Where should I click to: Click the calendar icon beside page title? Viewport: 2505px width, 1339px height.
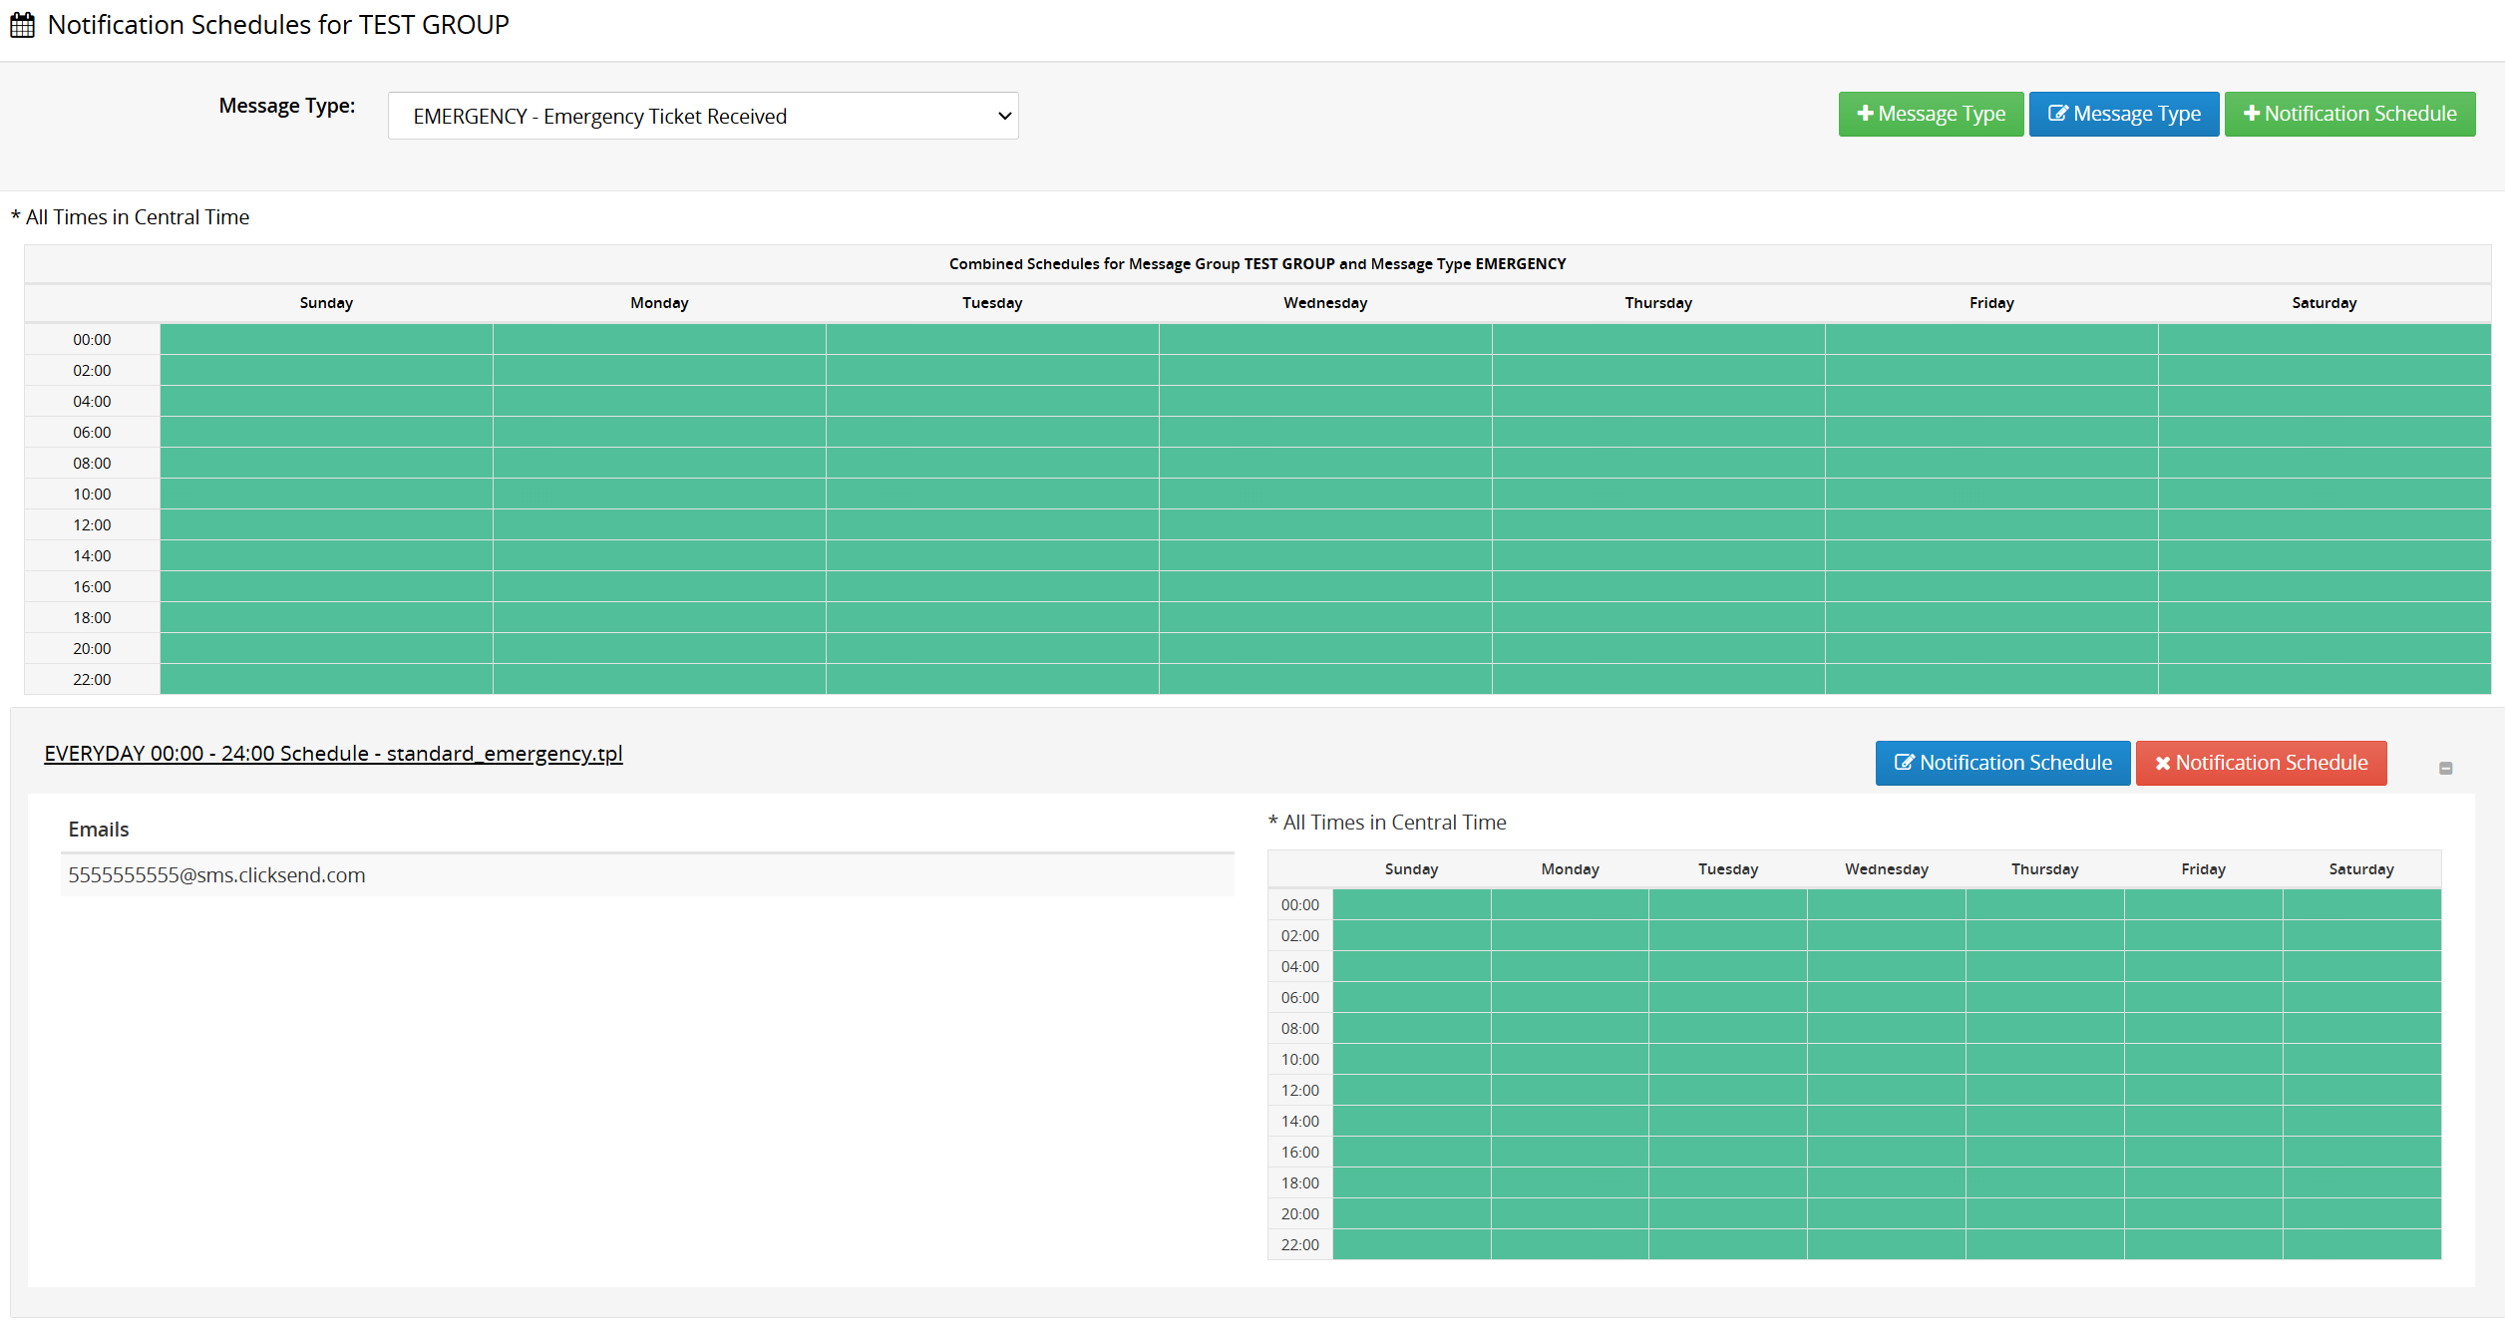22,25
